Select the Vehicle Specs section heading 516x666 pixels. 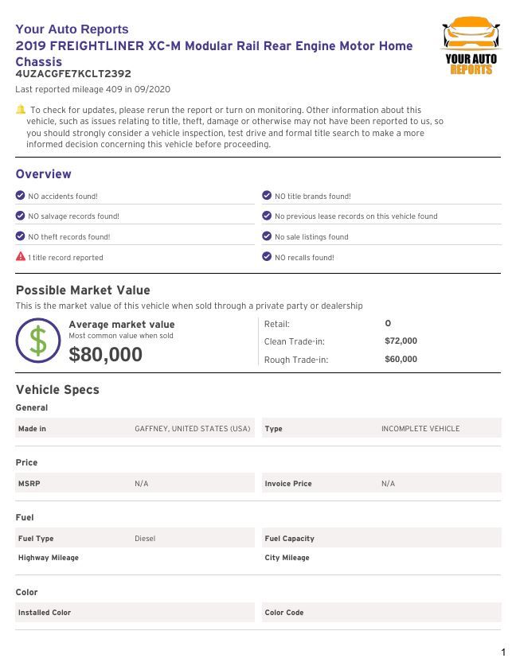point(57,389)
